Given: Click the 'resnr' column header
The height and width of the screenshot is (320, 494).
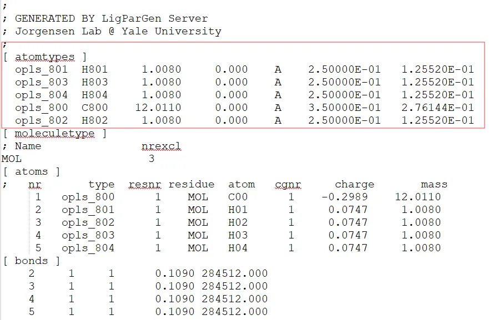Looking at the screenshot, I should click(145, 184).
